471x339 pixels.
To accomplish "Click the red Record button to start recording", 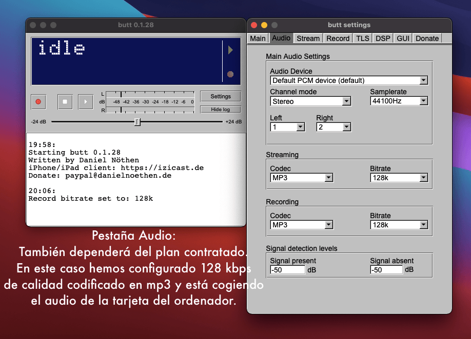I will pyautogui.click(x=38, y=102).
